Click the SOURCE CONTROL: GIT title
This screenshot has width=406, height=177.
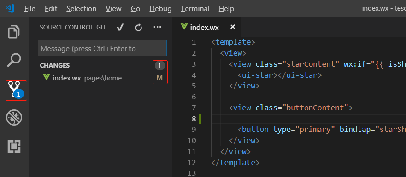click(73, 27)
